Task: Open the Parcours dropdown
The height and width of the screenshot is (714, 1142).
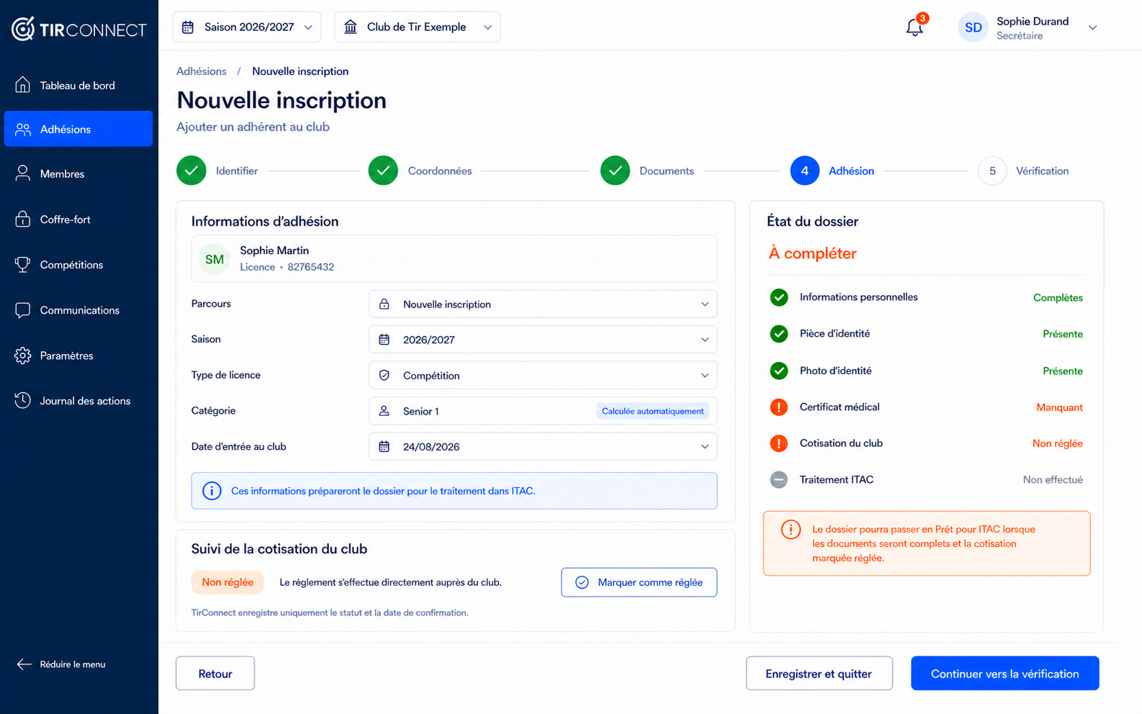Action: [x=543, y=304]
